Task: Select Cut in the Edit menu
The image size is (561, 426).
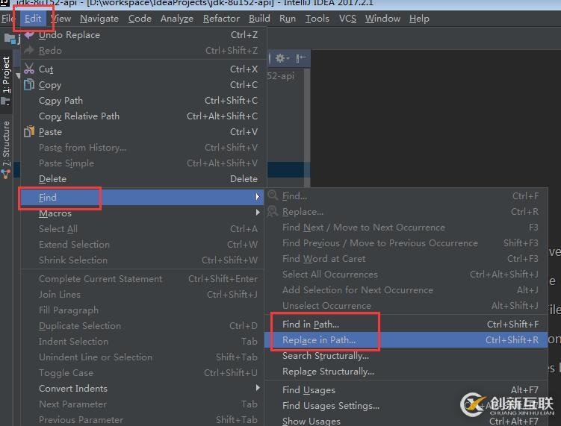Action: point(143,69)
